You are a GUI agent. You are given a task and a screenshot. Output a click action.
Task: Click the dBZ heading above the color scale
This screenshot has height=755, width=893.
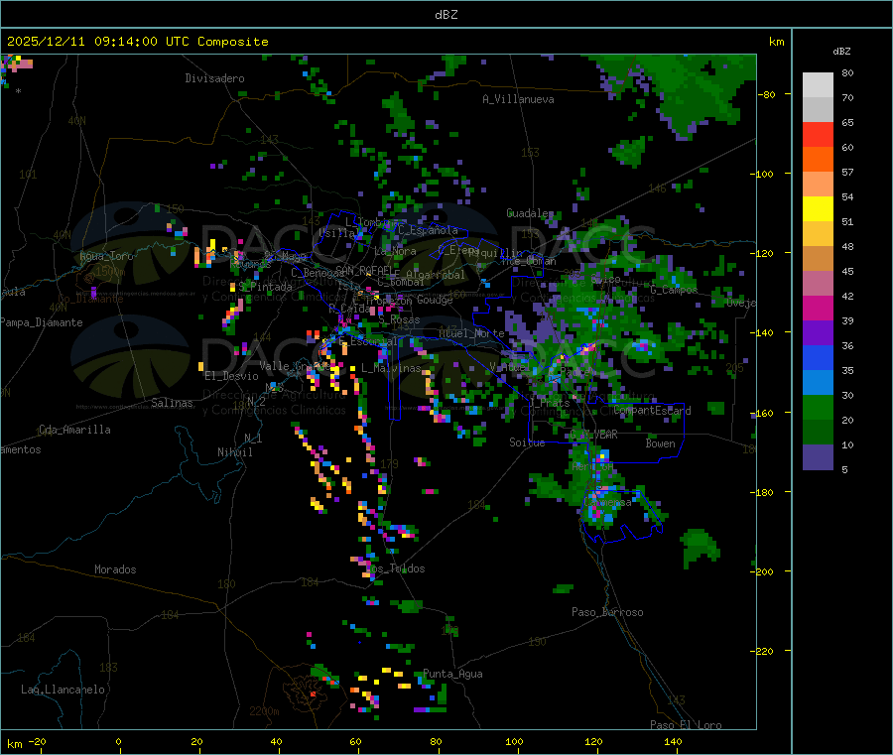pyautogui.click(x=841, y=52)
